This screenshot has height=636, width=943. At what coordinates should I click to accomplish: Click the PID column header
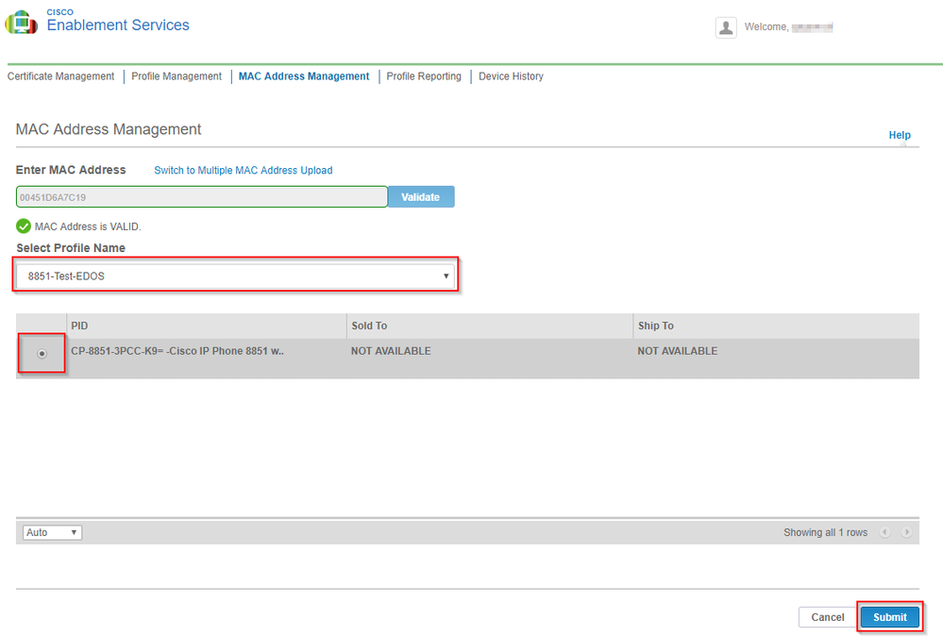[207, 326]
